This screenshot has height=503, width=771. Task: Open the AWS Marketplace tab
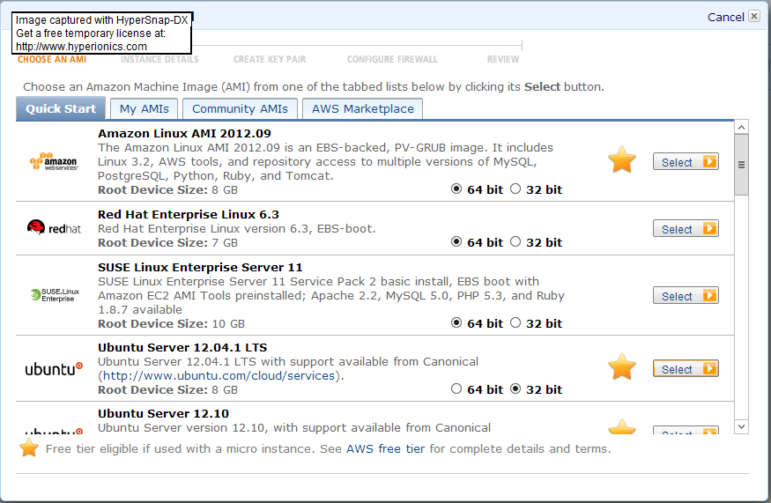pos(363,108)
